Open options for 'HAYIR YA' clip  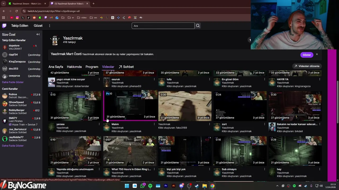[320, 79]
